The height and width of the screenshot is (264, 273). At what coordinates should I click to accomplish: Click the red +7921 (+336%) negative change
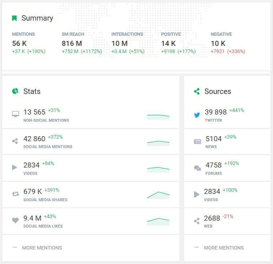point(228,51)
